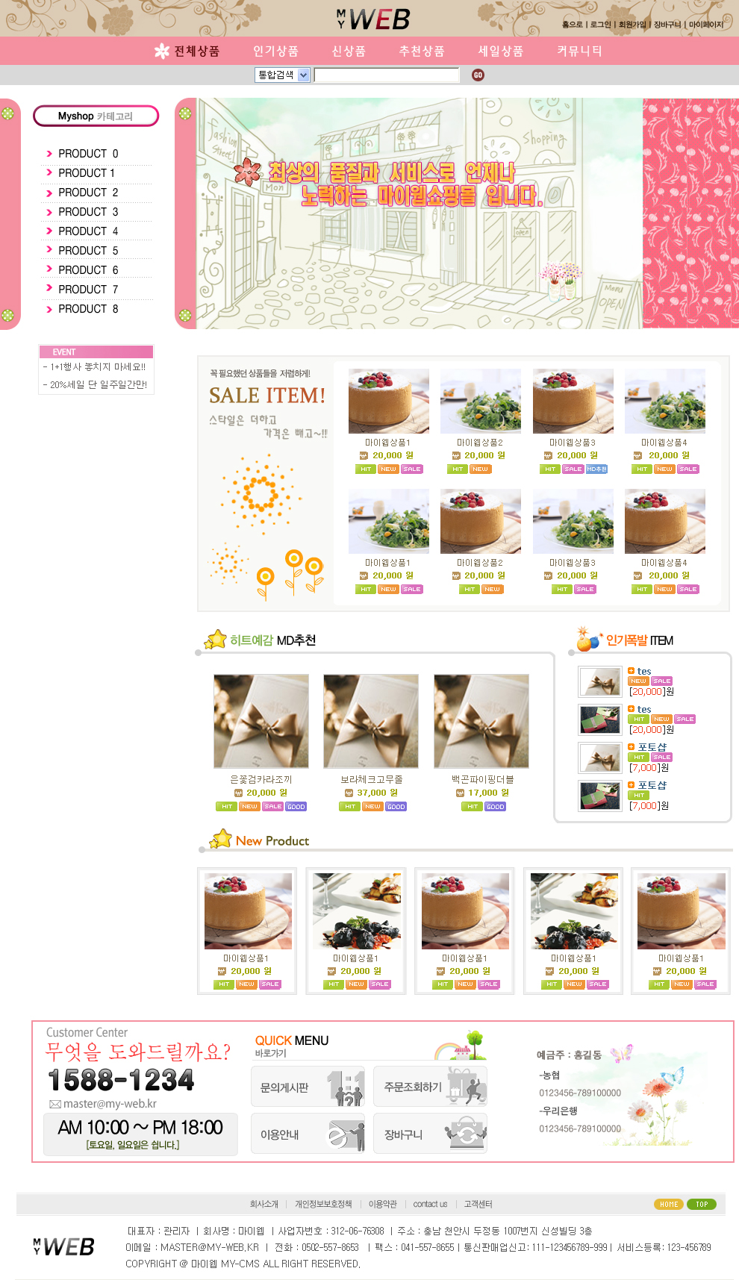Open the 커뮤니티 menu tab
This screenshot has height=1280, width=739.
[x=579, y=51]
